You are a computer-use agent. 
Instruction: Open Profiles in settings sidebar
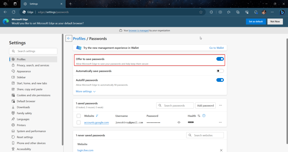tap(33, 59)
